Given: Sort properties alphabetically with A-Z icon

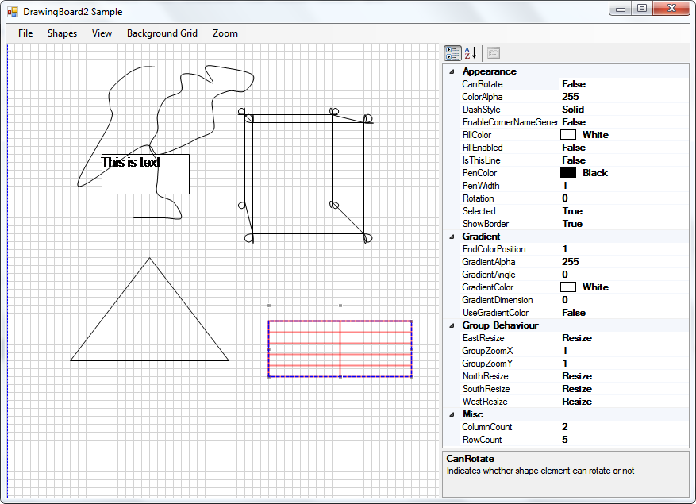Looking at the screenshot, I should pos(471,53).
